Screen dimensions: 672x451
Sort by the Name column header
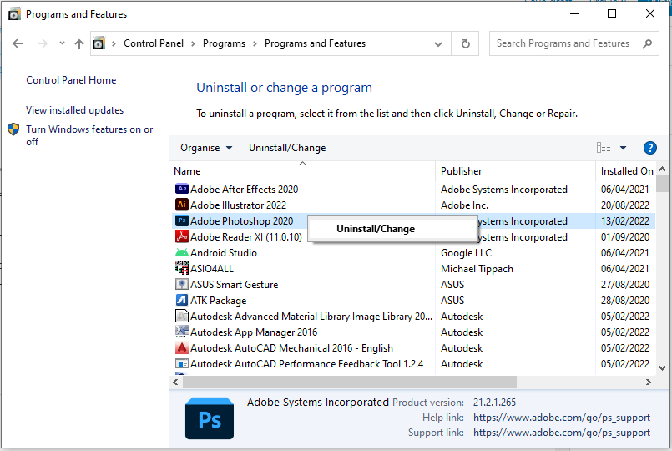pos(187,171)
